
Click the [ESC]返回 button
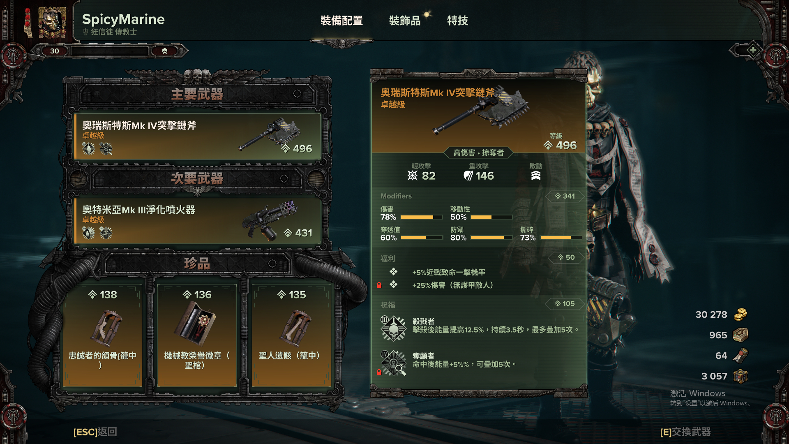95,432
